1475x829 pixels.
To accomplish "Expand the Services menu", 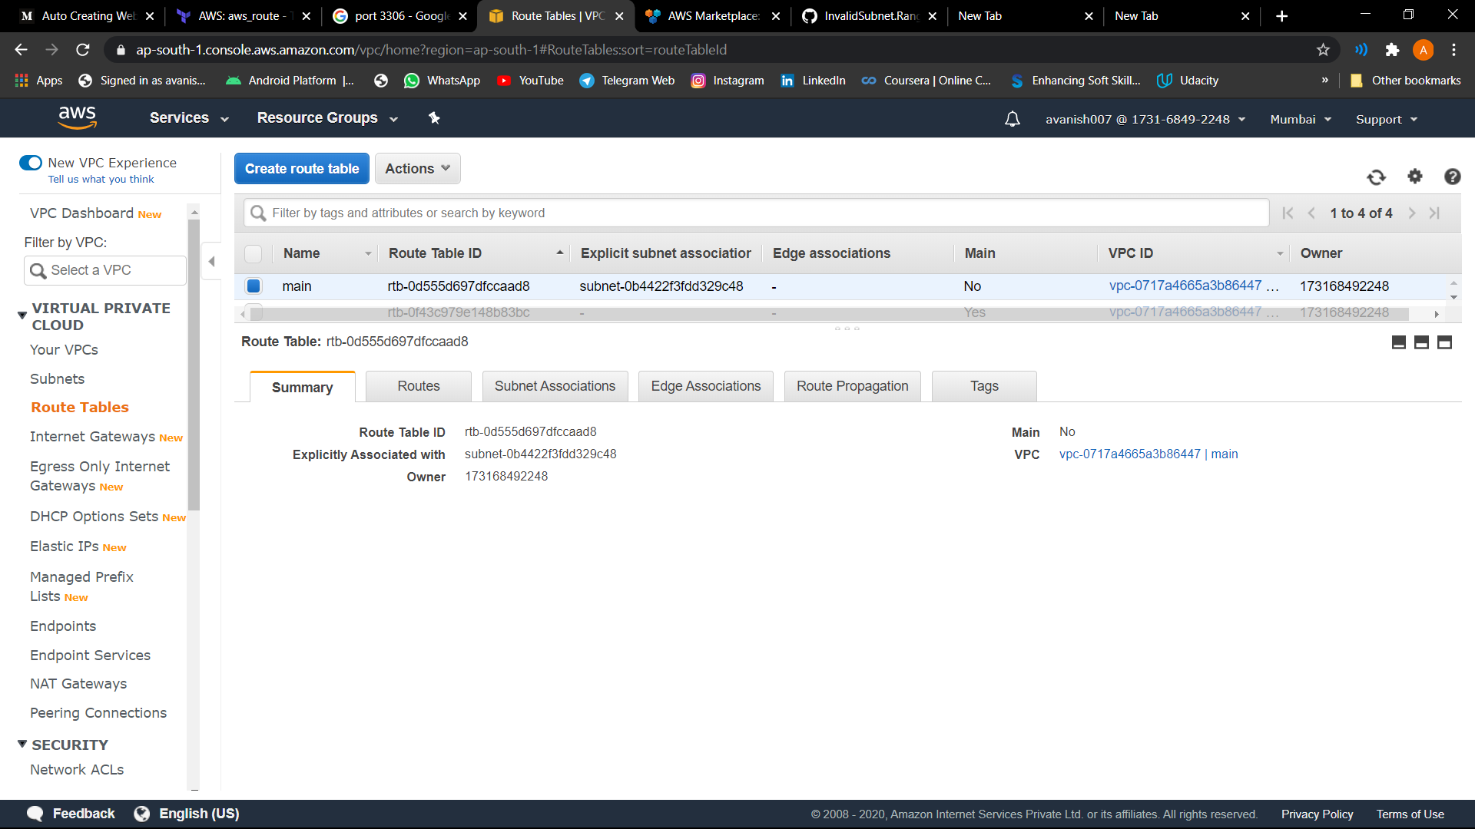I will point(187,117).
